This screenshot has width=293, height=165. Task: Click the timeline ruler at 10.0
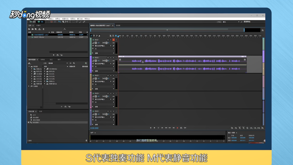point(164,36)
